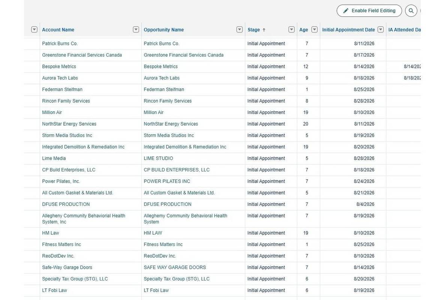Open Age column menu arrow
The width and height of the screenshot is (447, 300).
point(314,29)
